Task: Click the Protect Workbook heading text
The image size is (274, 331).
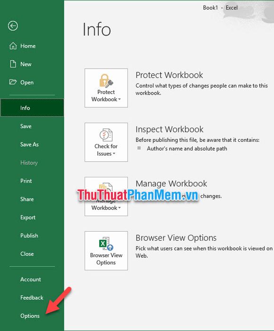Action: [169, 75]
